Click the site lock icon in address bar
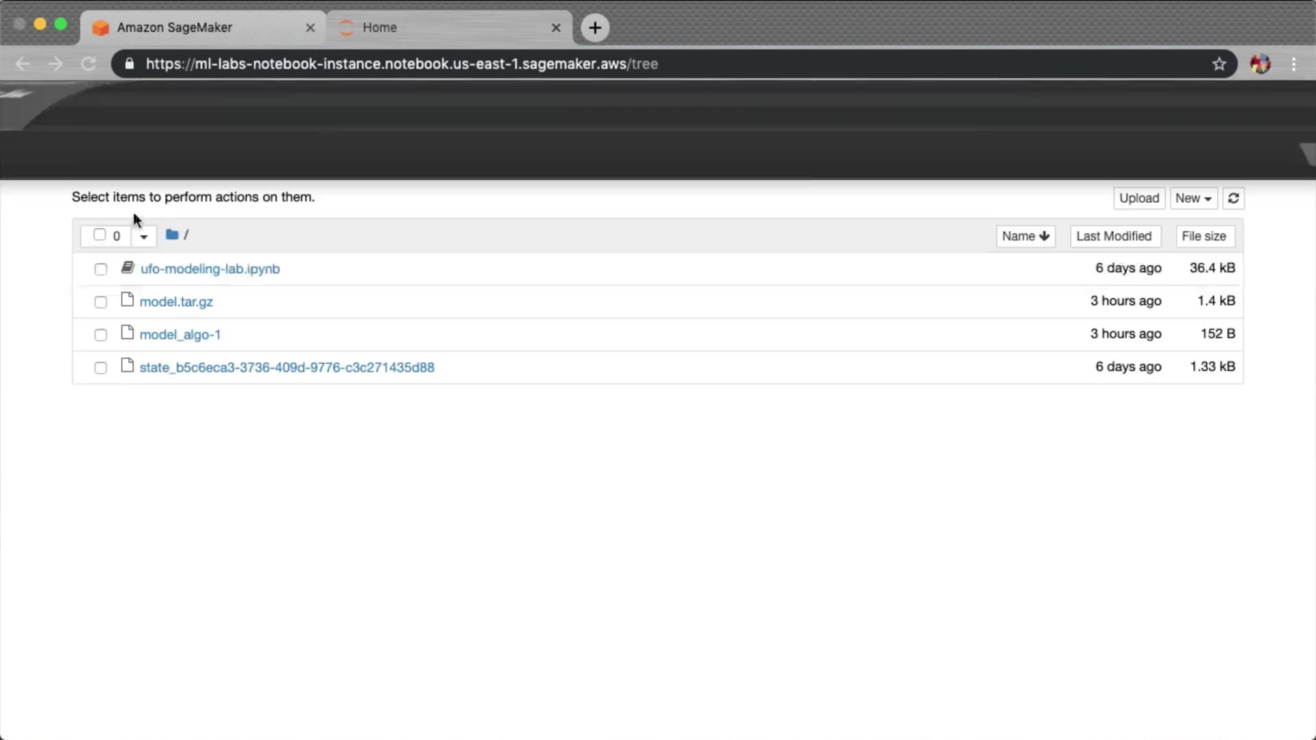The image size is (1316, 740). [130, 64]
